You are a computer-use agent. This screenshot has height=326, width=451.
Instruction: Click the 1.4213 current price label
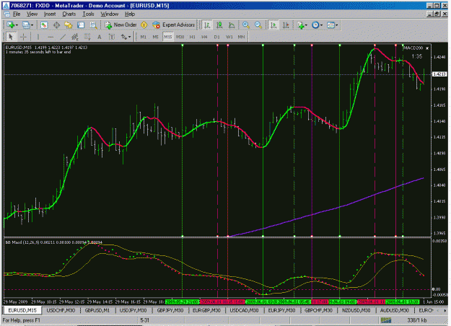point(439,74)
